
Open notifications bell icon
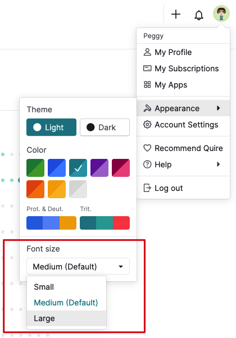[199, 15]
